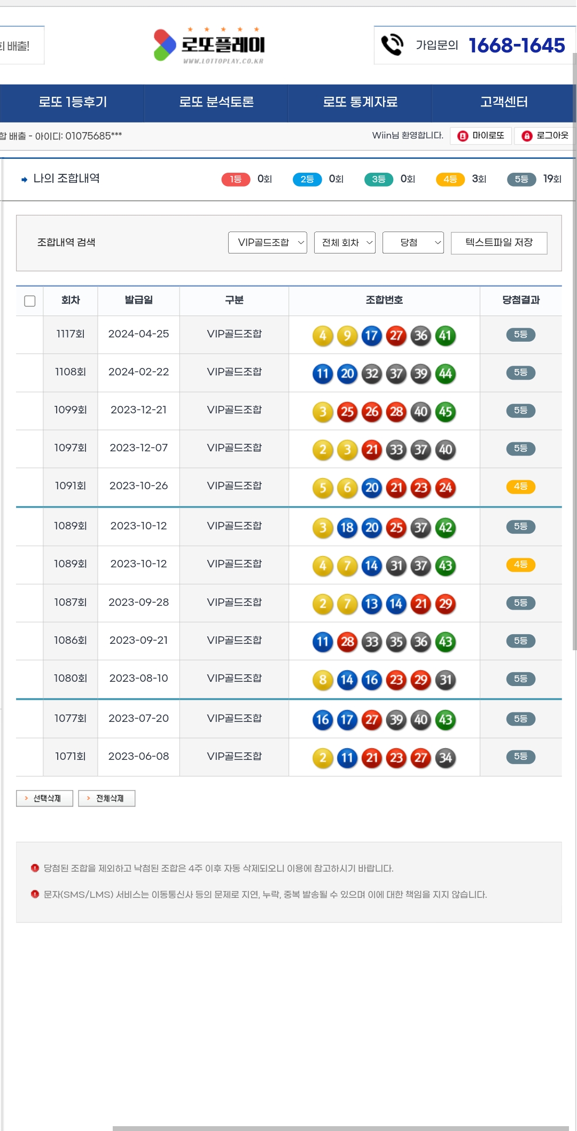The image size is (577, 1131).
Task: Open 마이로또 link
Action: 481,136
